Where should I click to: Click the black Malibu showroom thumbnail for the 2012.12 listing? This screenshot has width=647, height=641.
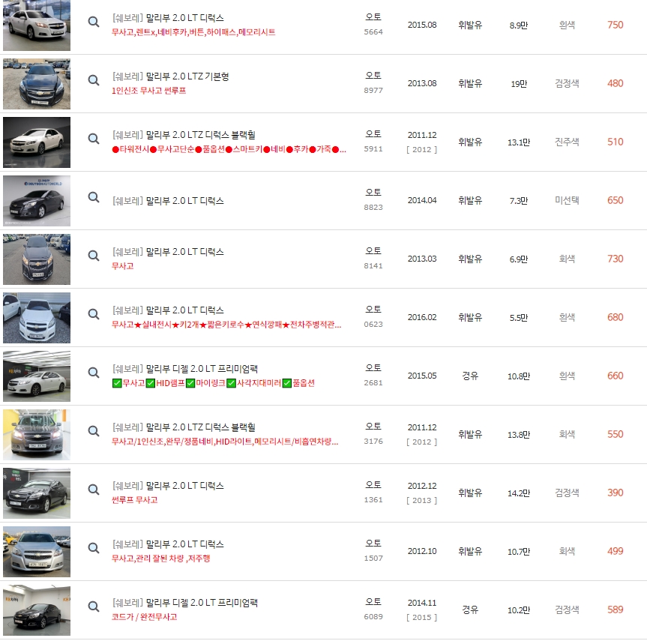pos(36,493)
